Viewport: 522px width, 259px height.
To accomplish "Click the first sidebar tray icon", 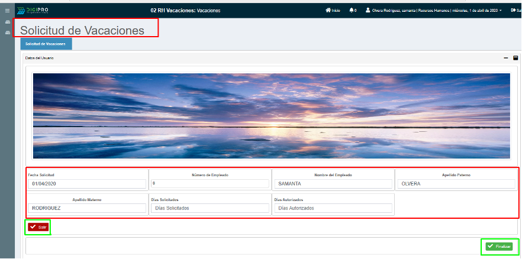I will (8, 22).
